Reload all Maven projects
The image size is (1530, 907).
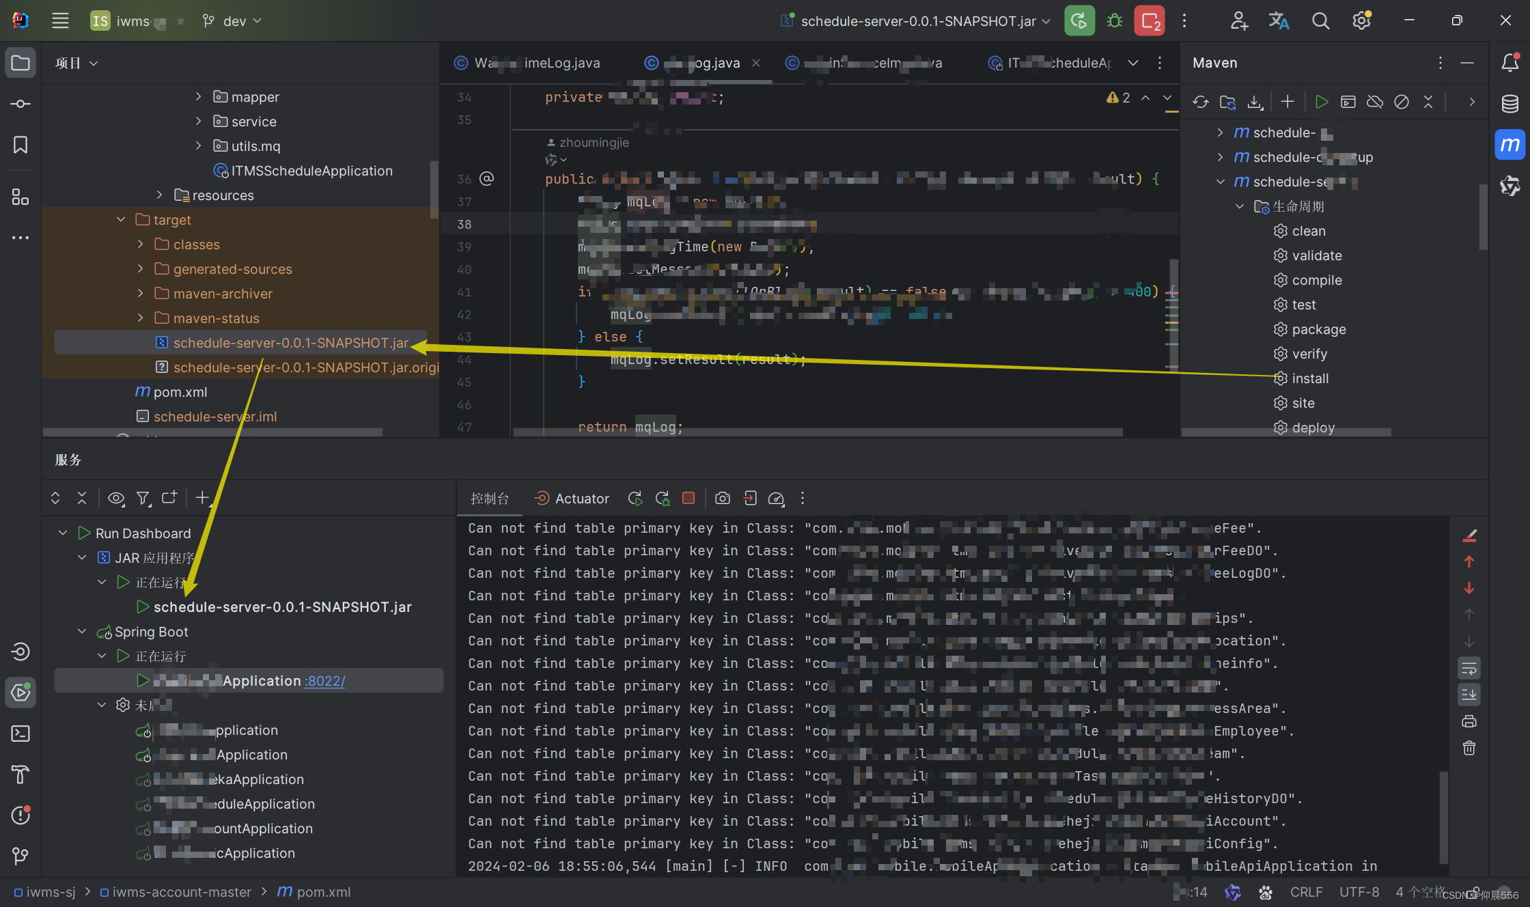click(1201, 102)
